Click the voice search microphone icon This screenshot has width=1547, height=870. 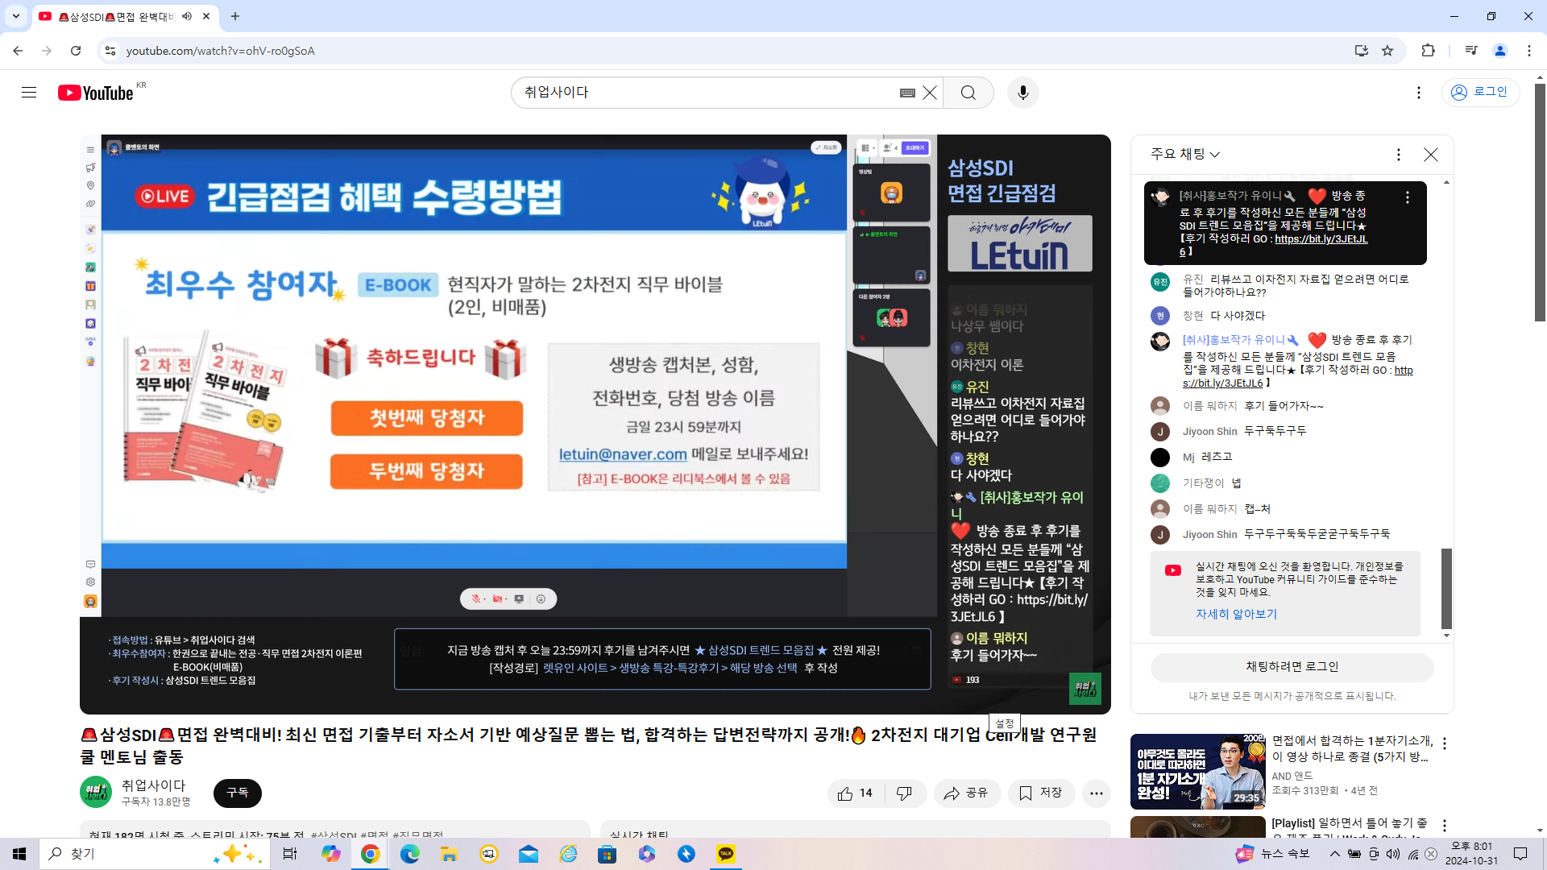(1022, 93)
